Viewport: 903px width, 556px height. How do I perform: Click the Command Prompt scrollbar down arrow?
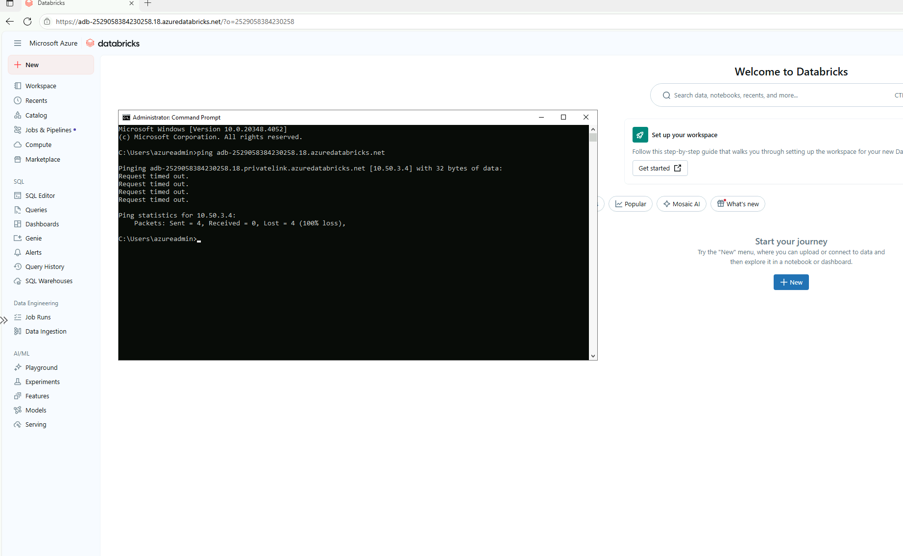pos(593,356)
